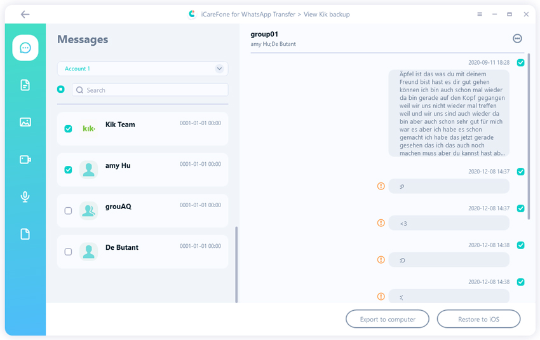This screenshot has height=340, width=540.
Task: Minimize the iCareFone window
Action: pos(494,14)
